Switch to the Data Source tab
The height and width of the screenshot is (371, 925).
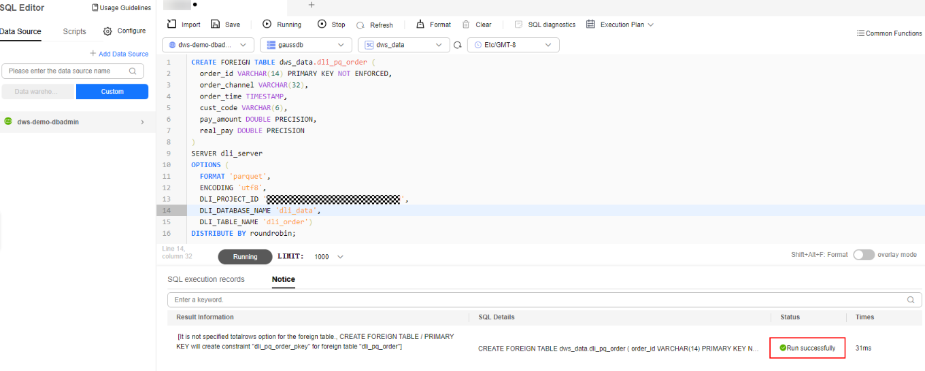pyautogui.click(x=20, y=31)
